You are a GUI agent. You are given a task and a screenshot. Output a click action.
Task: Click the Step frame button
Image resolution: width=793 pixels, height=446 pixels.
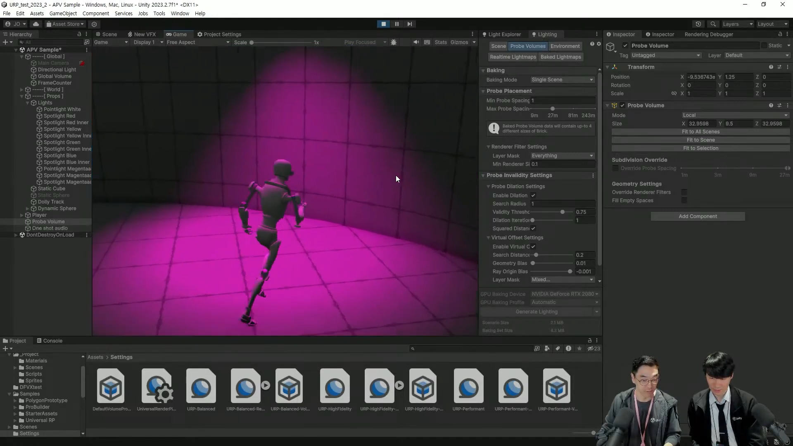tap(409, 24)
